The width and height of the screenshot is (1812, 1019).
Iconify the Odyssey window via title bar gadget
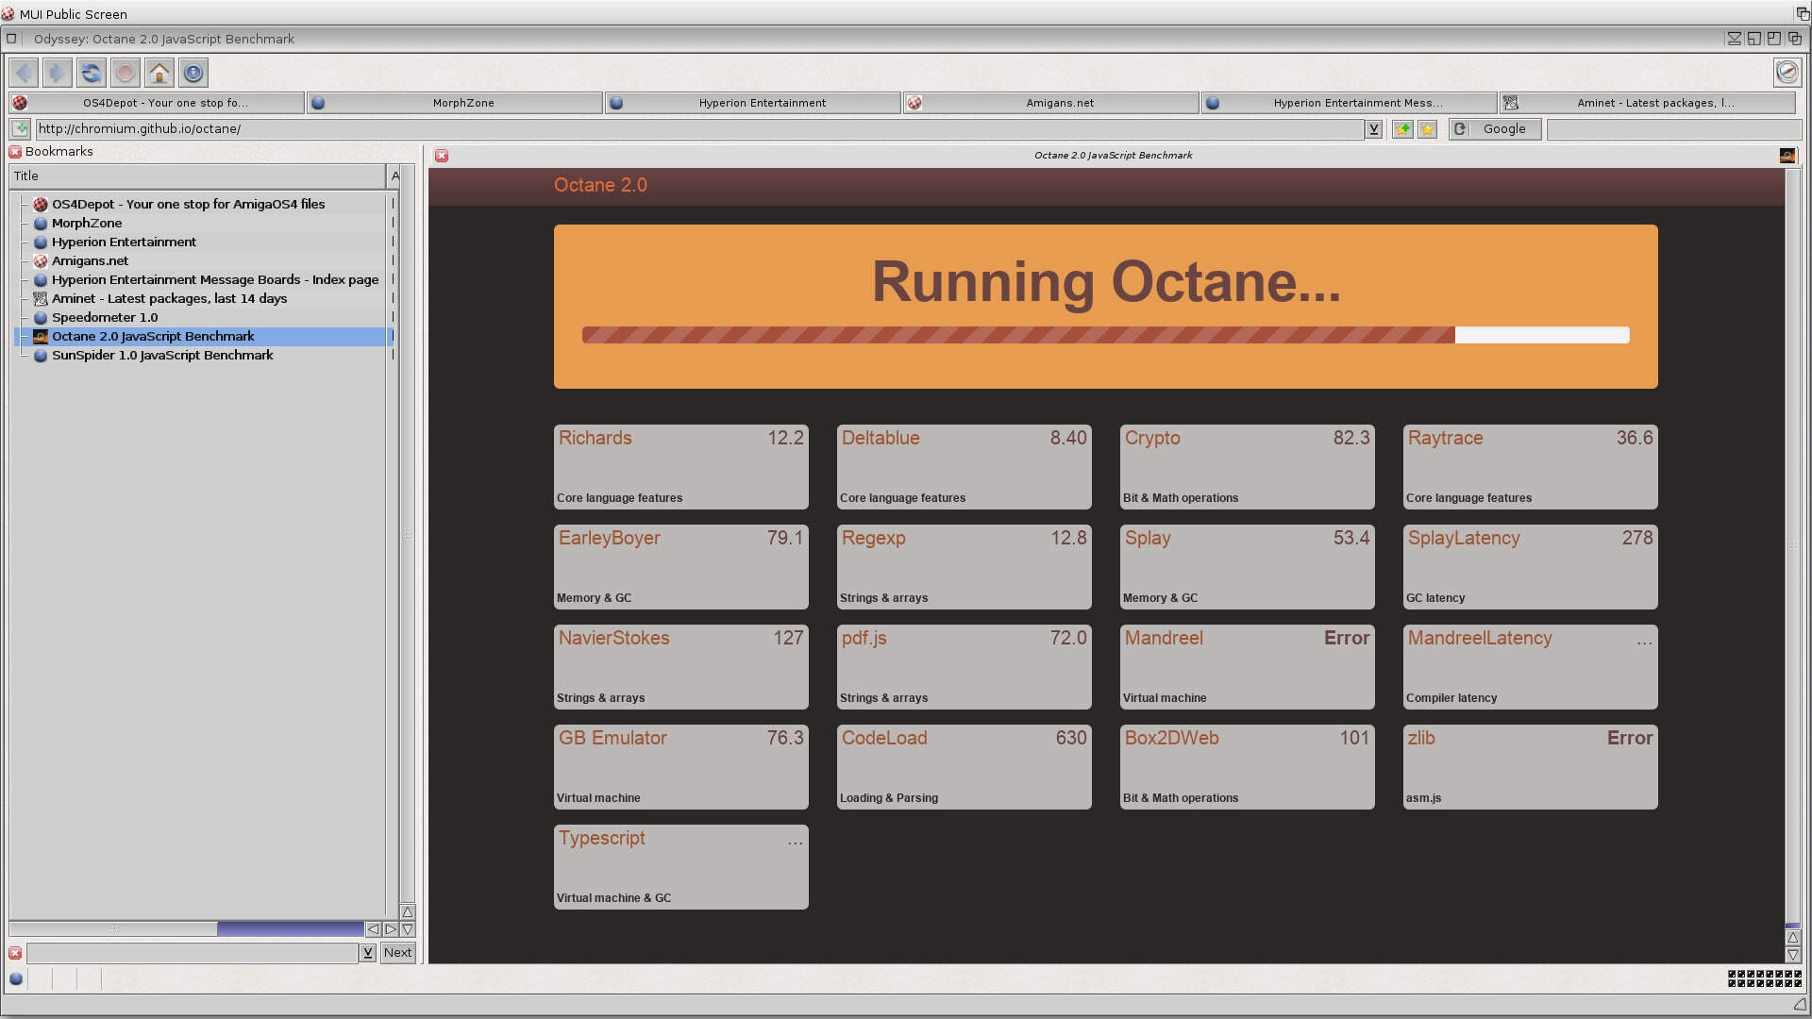click(x=1735, y=39)
